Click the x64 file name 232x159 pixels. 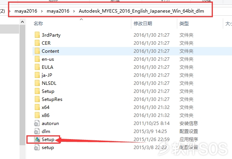(x=46, y=107)
